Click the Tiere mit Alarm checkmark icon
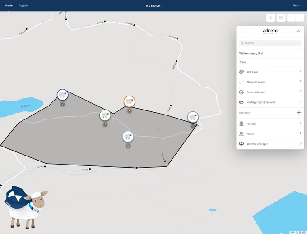The height and width of the screenshot is (234, 307). (x=242, y=82)
